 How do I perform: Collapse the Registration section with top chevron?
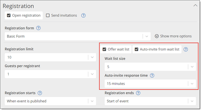[x=195, y=6]
